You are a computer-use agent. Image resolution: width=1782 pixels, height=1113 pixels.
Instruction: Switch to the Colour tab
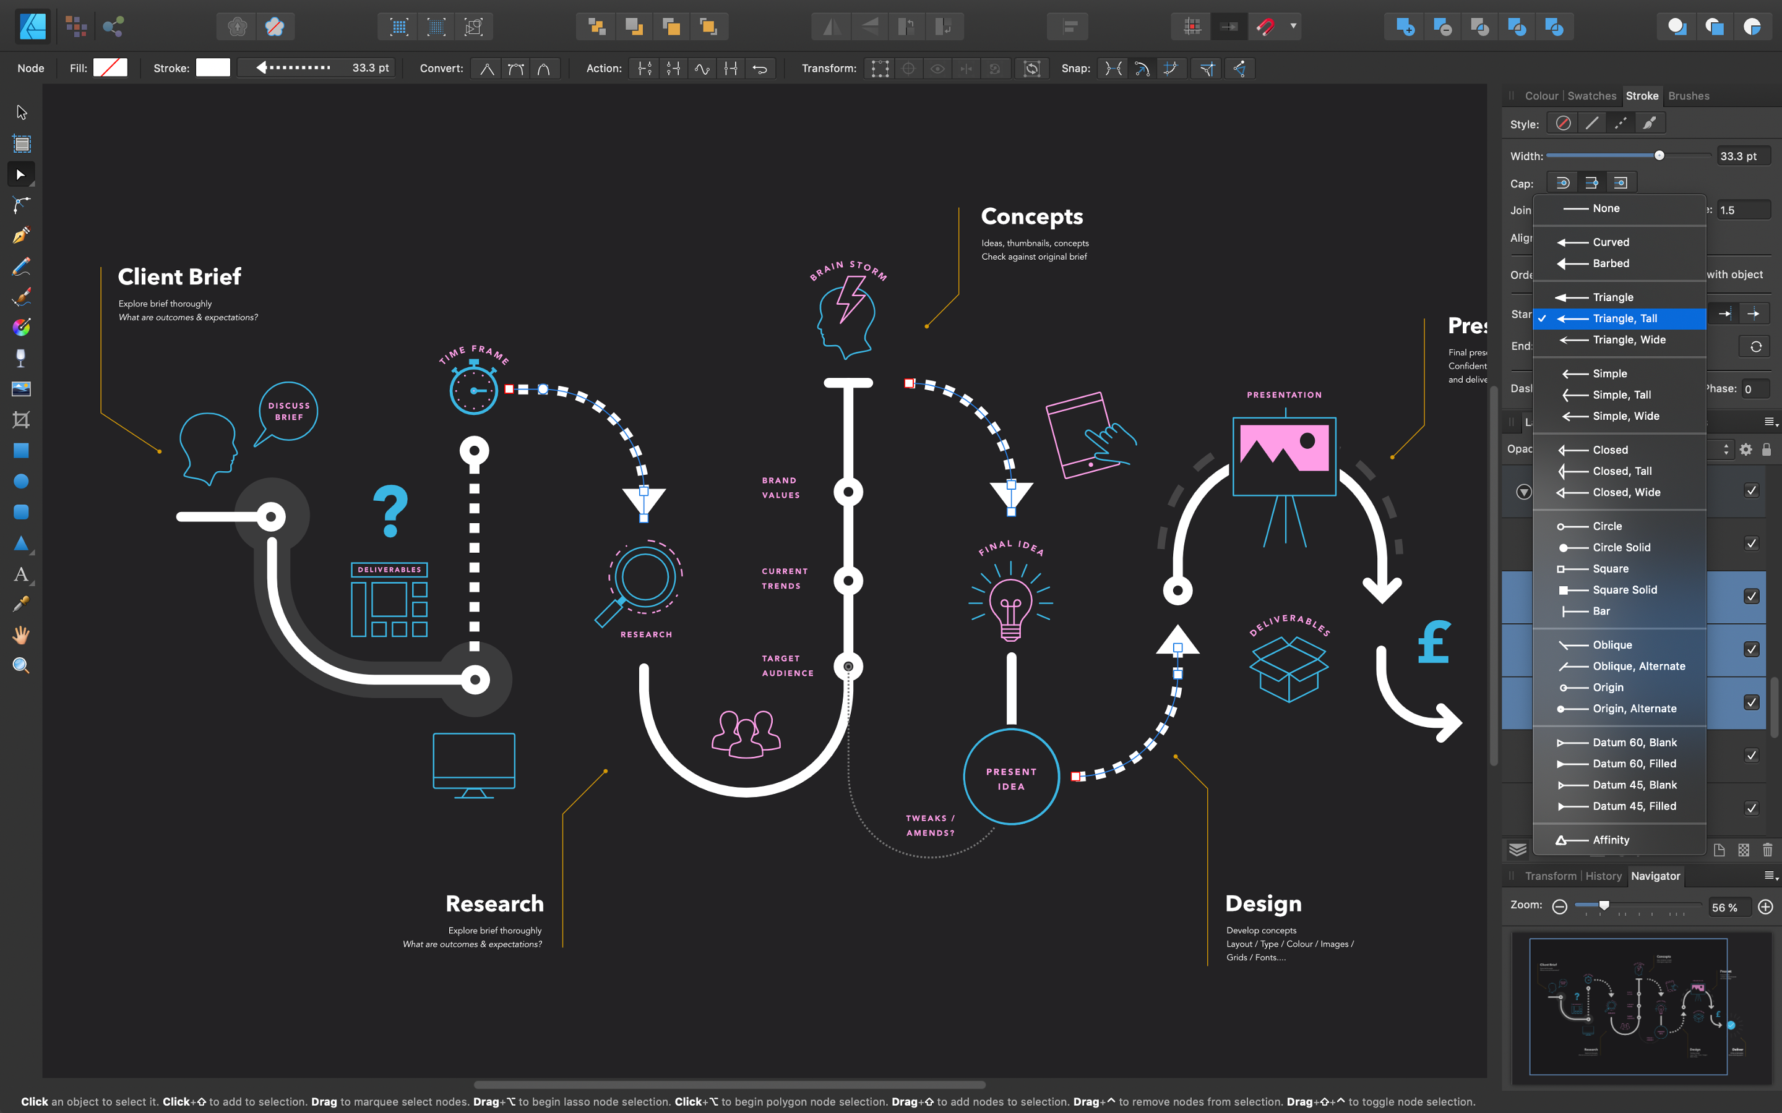coord(1541,95)
